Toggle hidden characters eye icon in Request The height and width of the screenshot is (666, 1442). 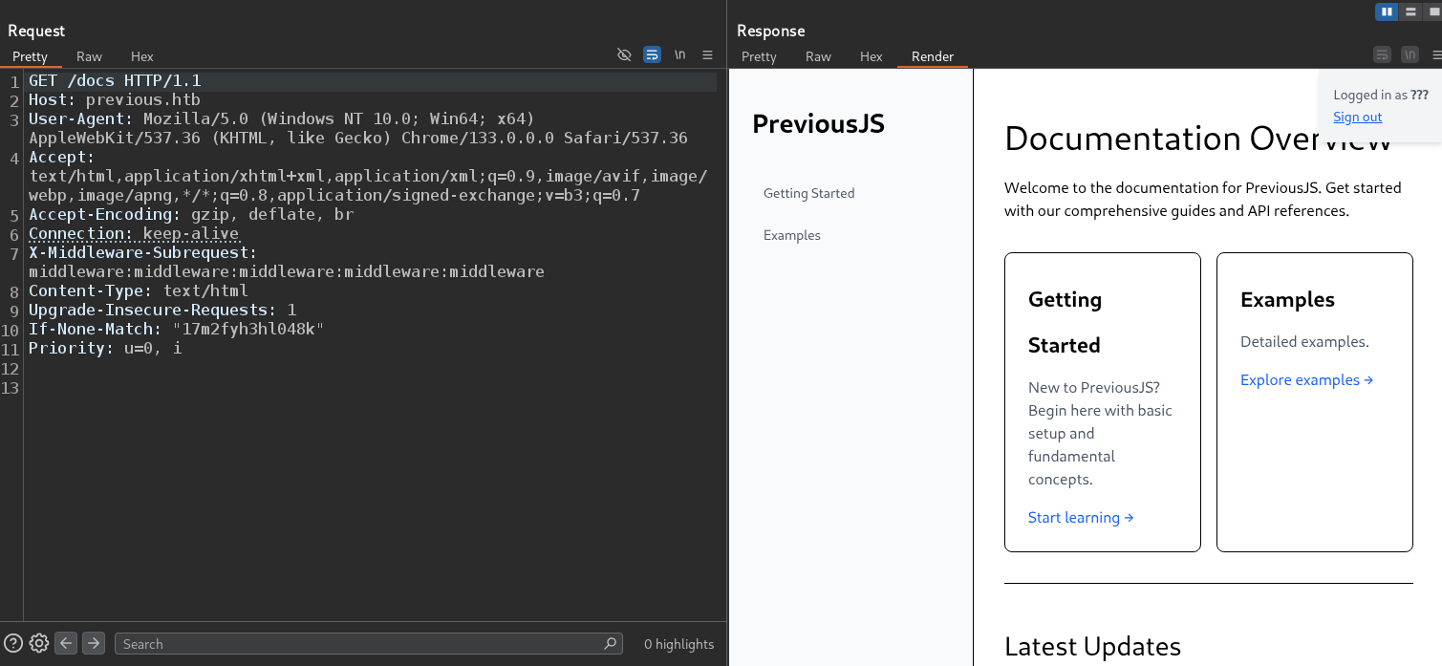tap(624, 55)
